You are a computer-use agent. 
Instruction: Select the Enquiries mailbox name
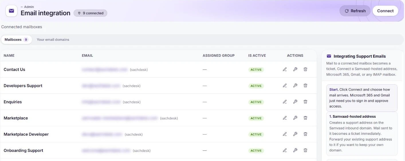[x=13, y=102]
